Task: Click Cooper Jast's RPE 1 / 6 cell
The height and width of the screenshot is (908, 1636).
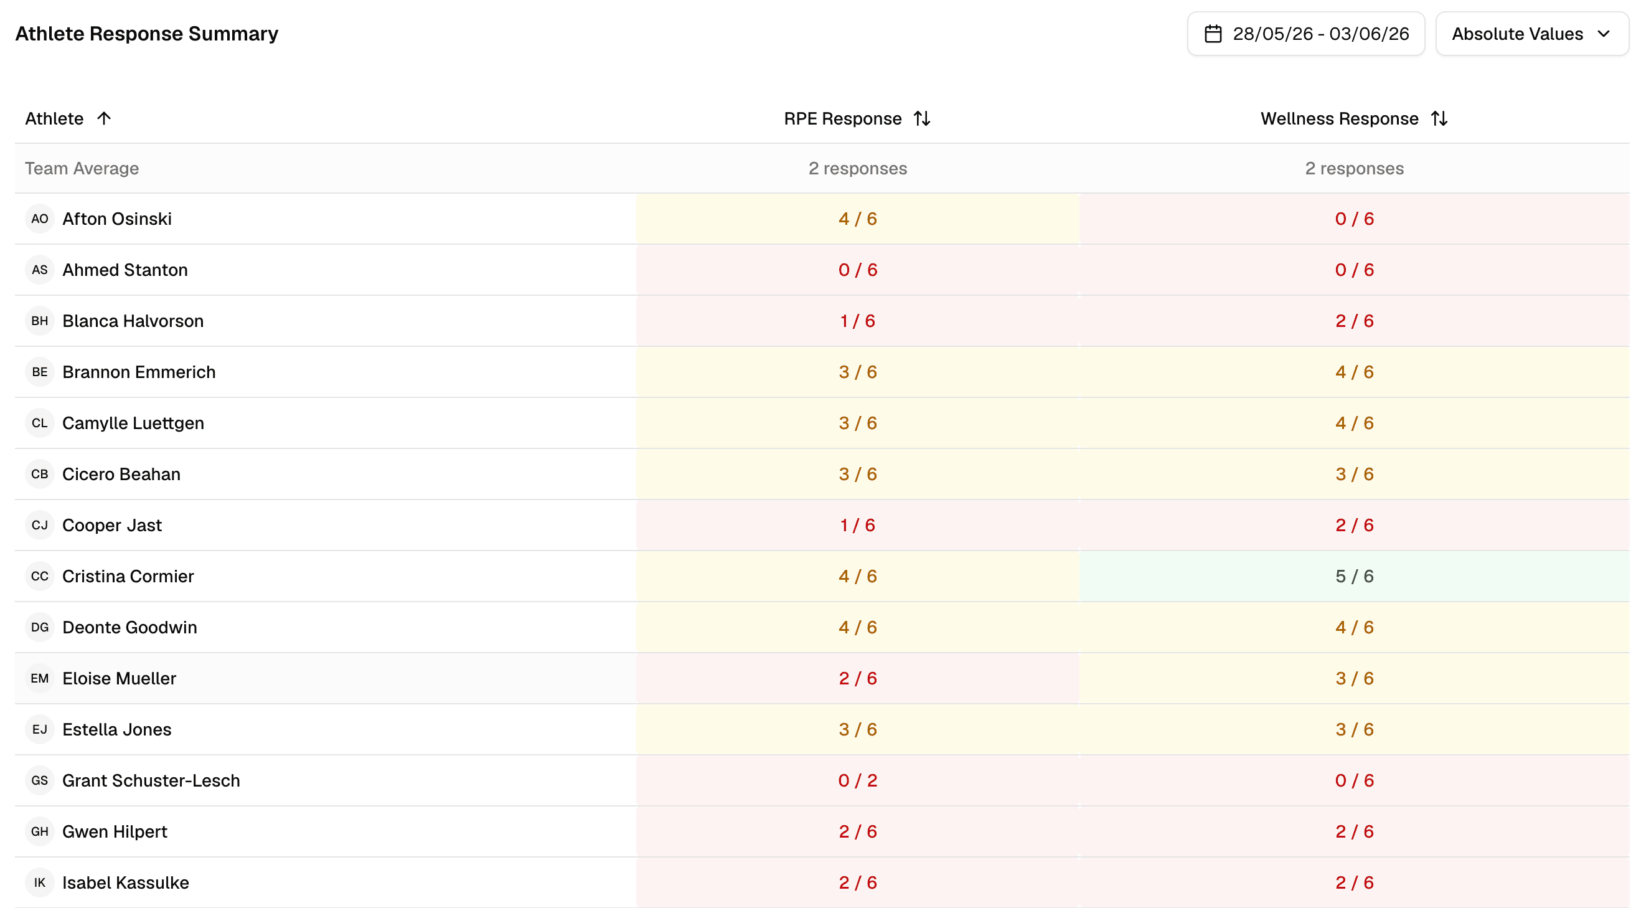Action: click(858, 526)
